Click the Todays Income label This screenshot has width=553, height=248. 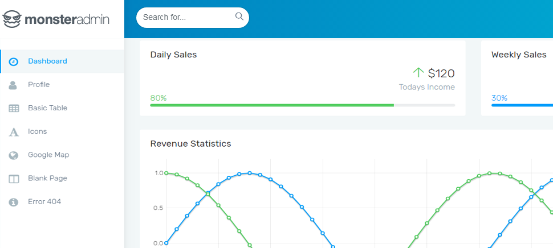click(427, 87)
